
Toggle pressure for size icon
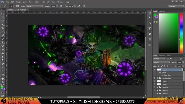point(84,6)
